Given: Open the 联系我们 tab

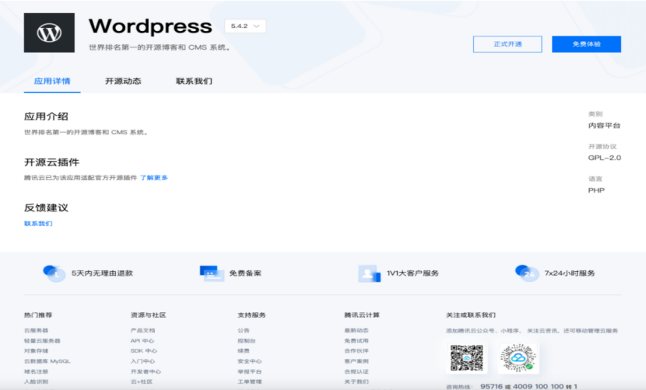Looking at the screenshot, I should coord(194,81).
